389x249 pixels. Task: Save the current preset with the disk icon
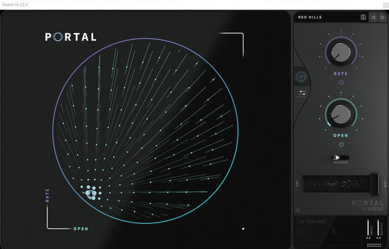tap(363, 17)
